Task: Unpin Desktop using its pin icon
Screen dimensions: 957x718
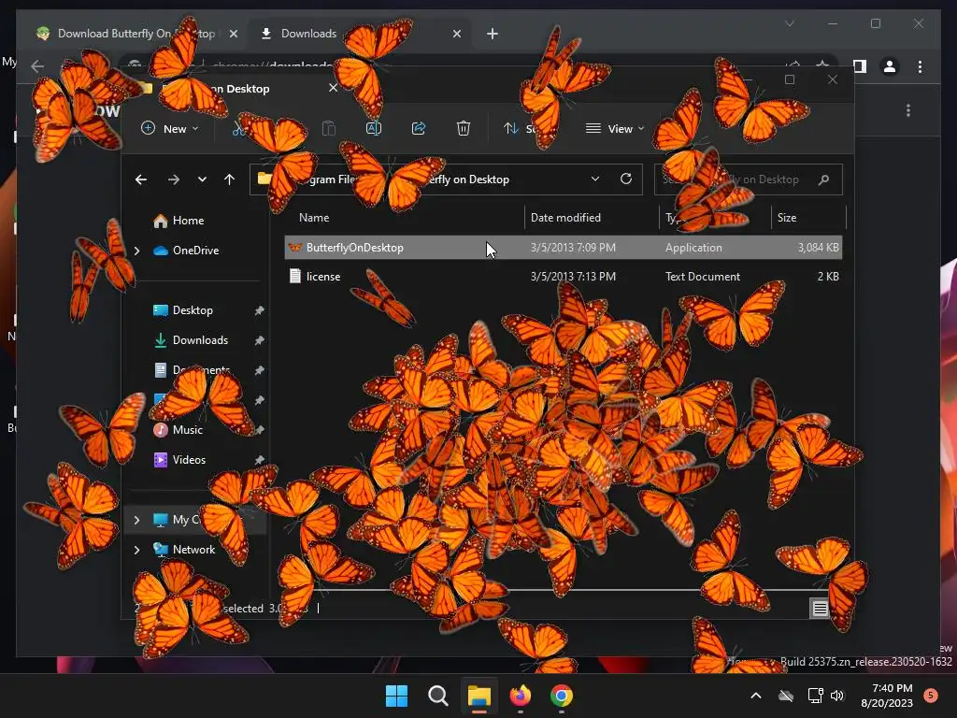Action: point(260,310)
